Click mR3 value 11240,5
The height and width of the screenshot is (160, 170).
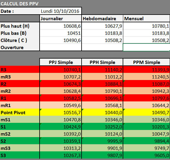tap(146, 77)
